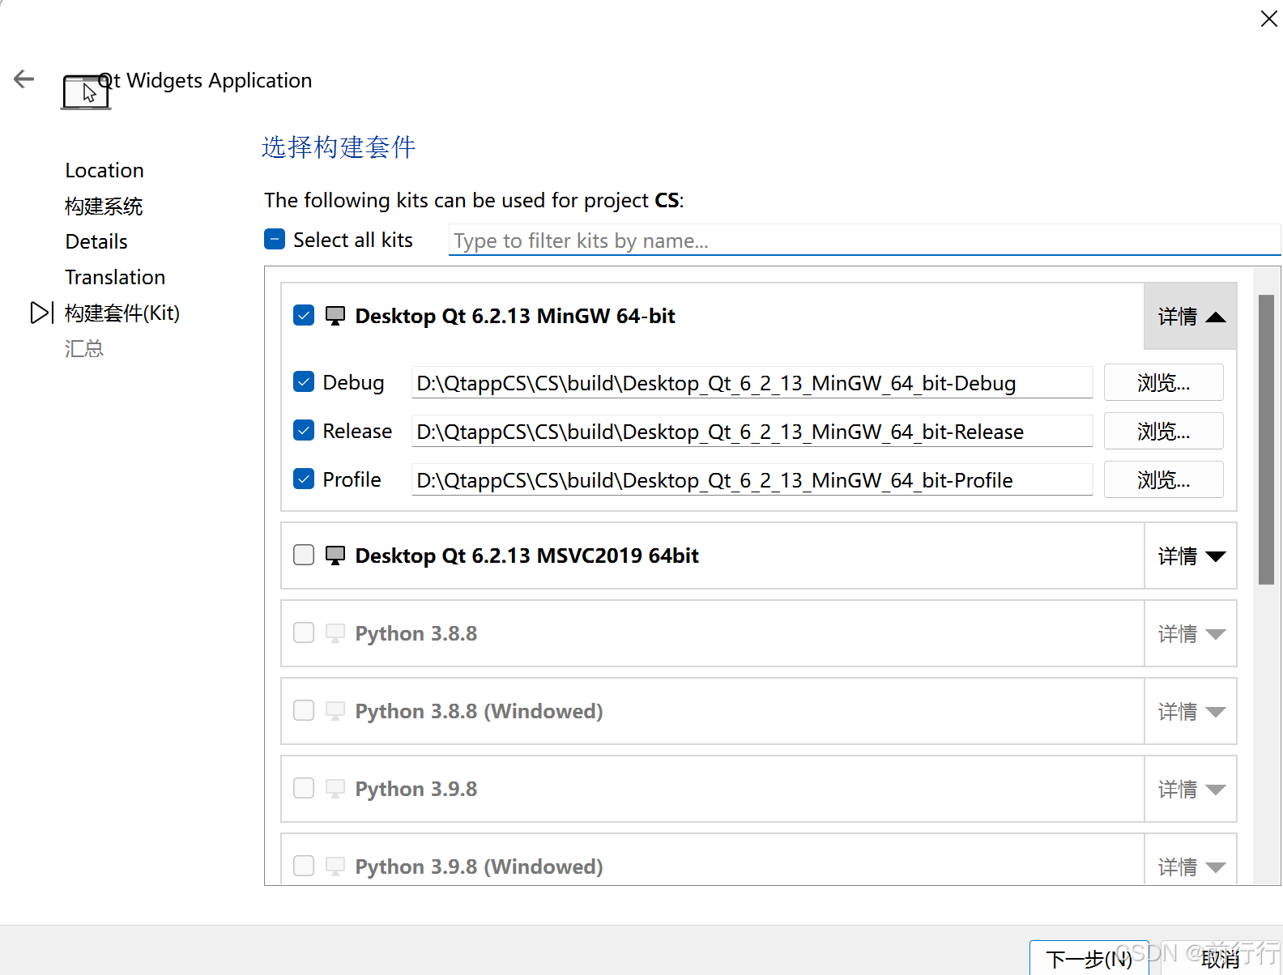Collapse 详情 for the MinGW 64-bit kit
Viewport: 1283px width, 975px height.
(x=1191, y=316)
